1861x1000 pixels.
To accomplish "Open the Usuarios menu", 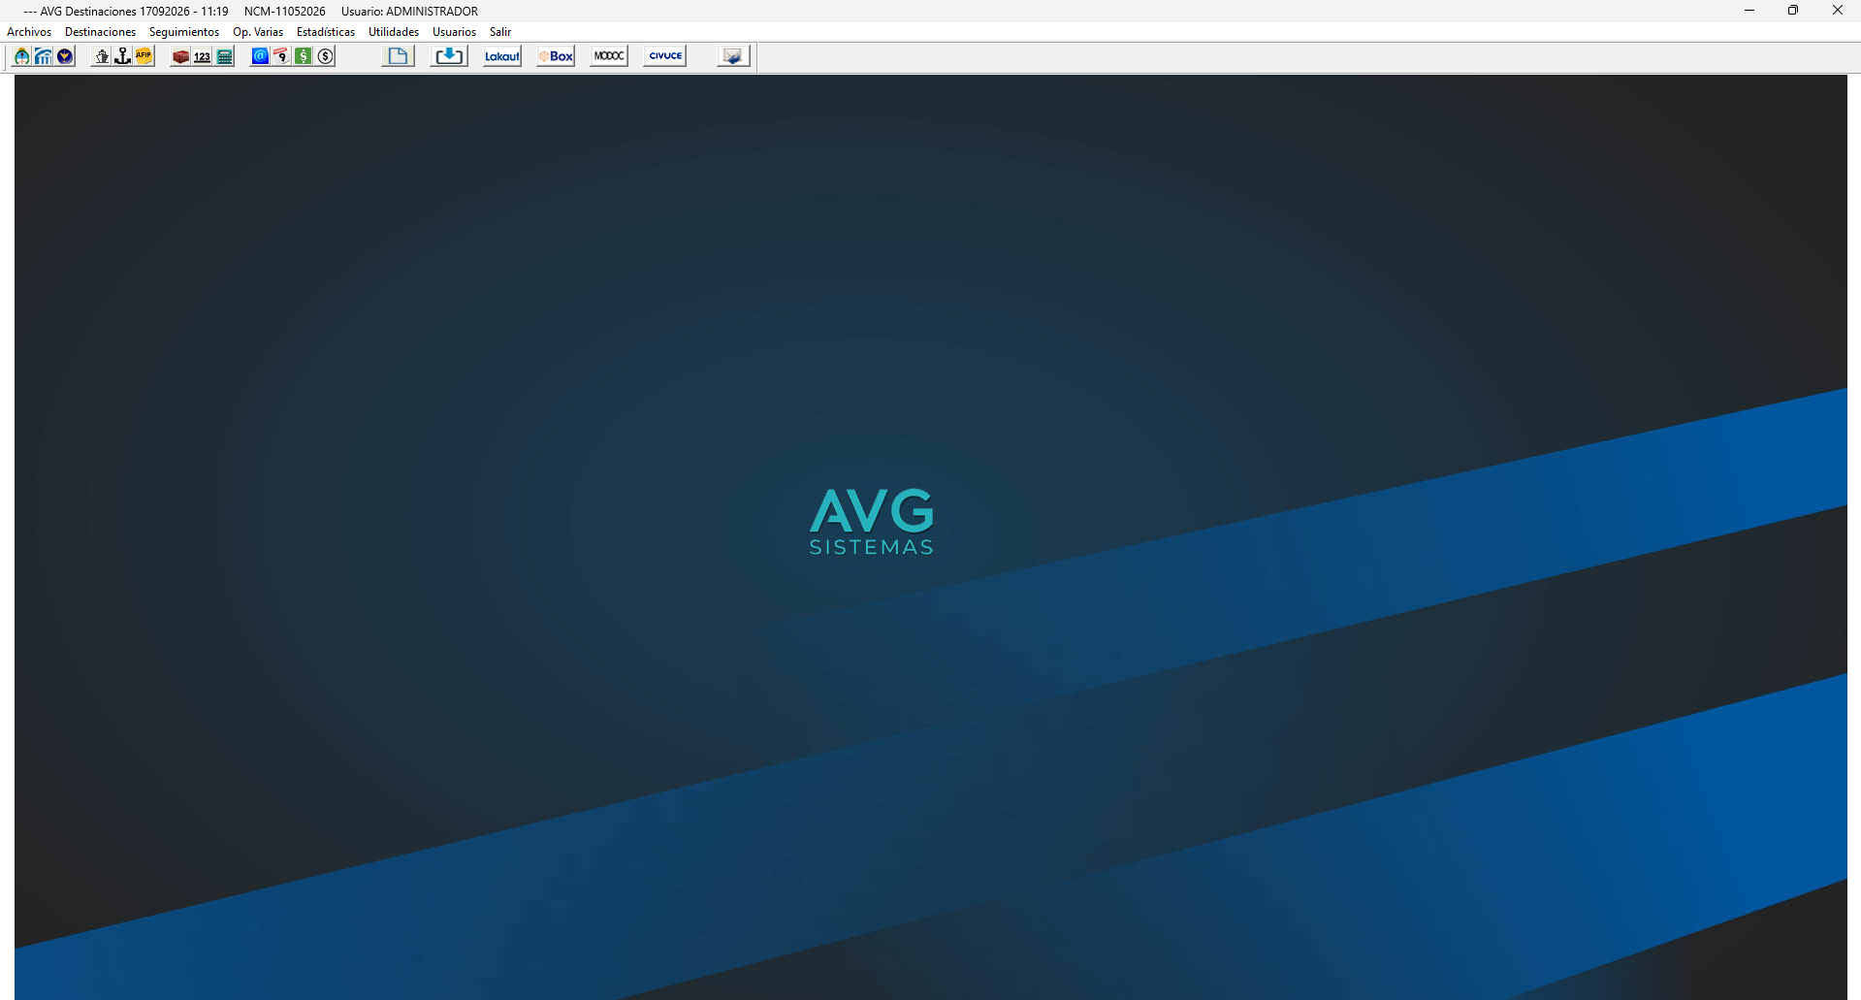I will (x=454, y=32).
